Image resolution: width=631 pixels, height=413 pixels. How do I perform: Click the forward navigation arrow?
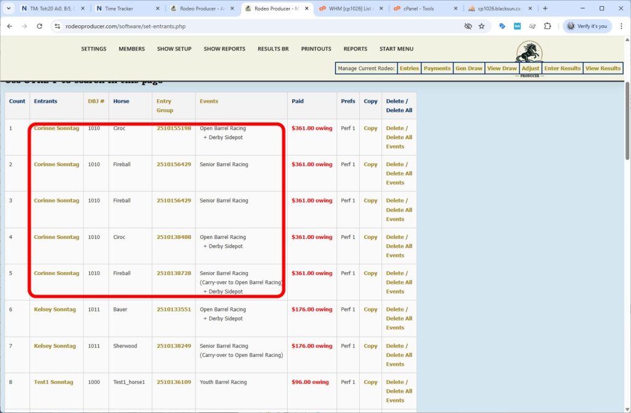pos(23,26)
